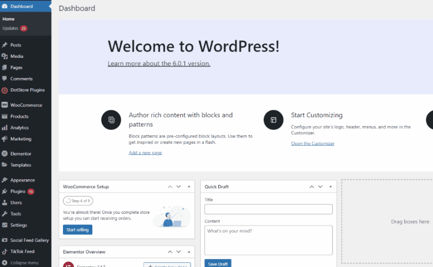
Task: Click the Step 4 of 6 progress indicator
Action: 78,201
